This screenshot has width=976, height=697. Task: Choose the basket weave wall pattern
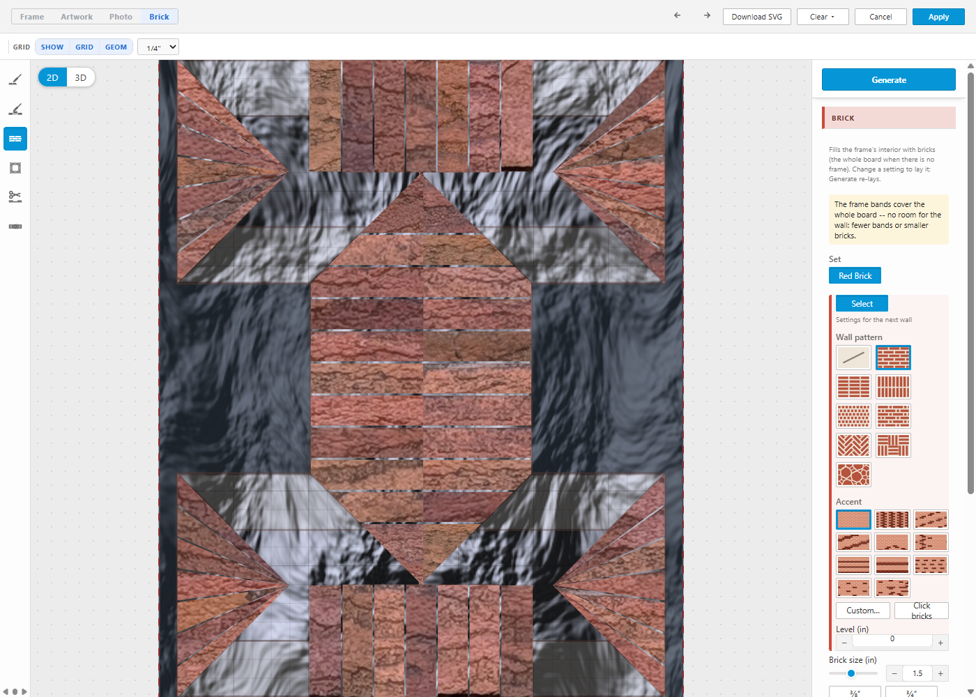point(893,445)
